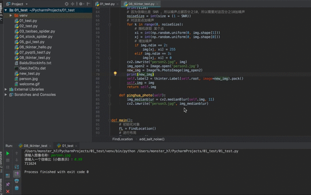Click the cv2.imwrite person3.jpg line
Image resolution: width=311 pixels, height=195 pixels.
pyautogui.click(x=167, y=104)
